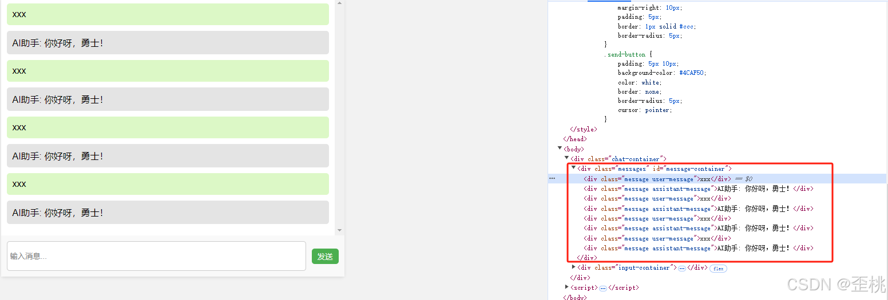
Task: Expand the <script> node triangle
Action: coord(567,287)
